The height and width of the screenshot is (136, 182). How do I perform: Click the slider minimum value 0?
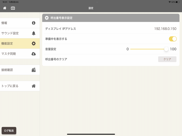click(x=128, y=49)
